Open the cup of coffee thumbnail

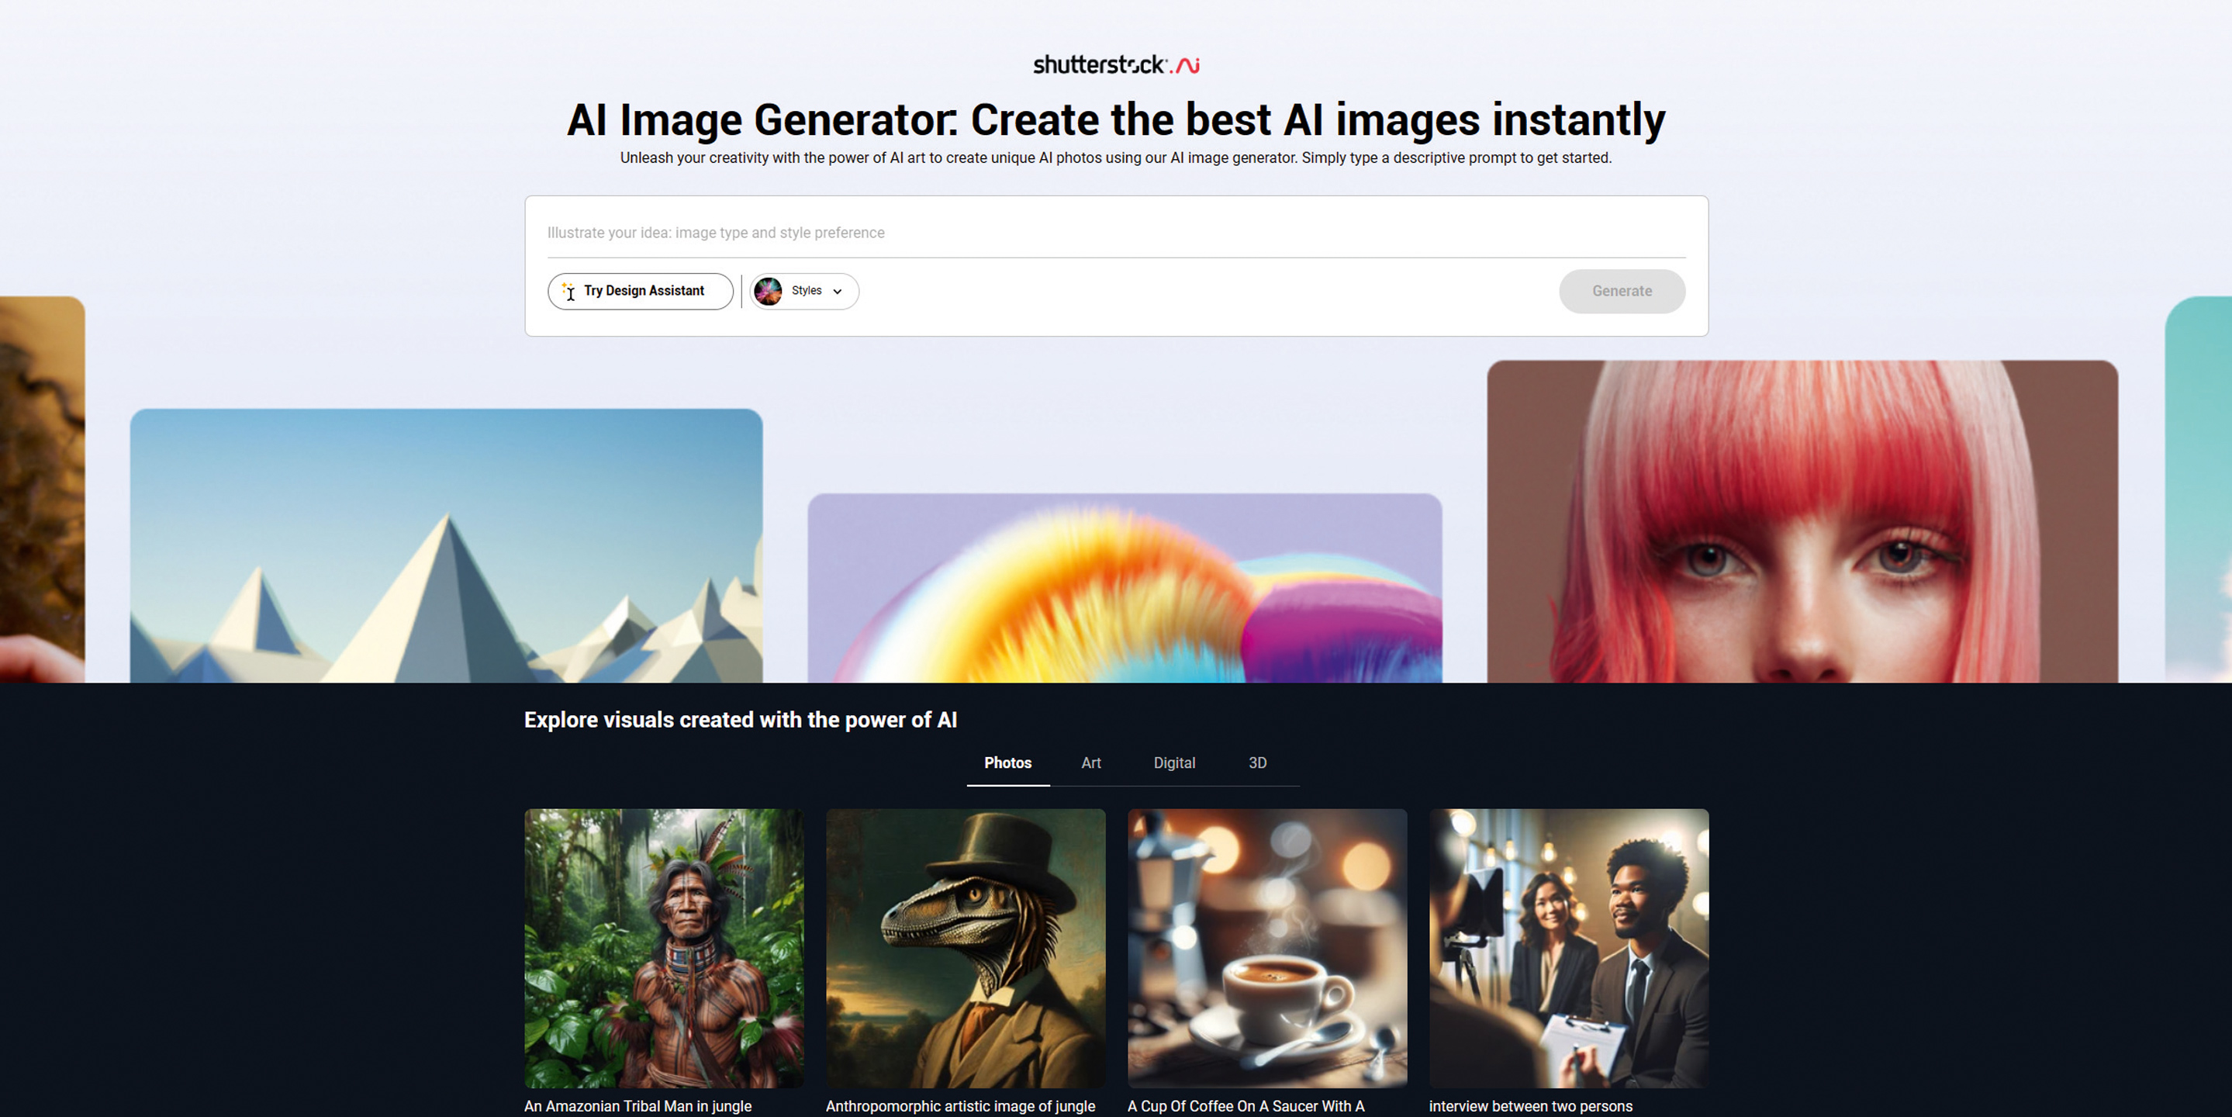[1266, 948]
